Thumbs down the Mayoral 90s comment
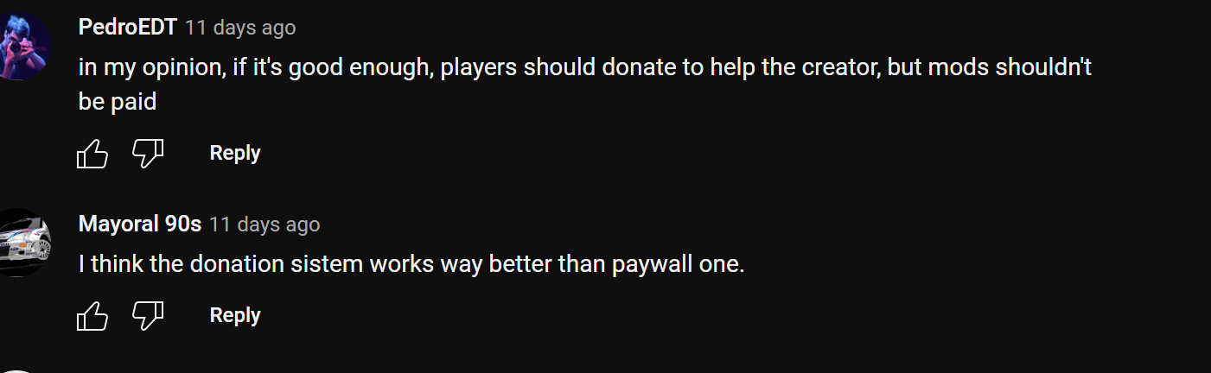This screenshot has width=1211, height=373. pos(147,316)
